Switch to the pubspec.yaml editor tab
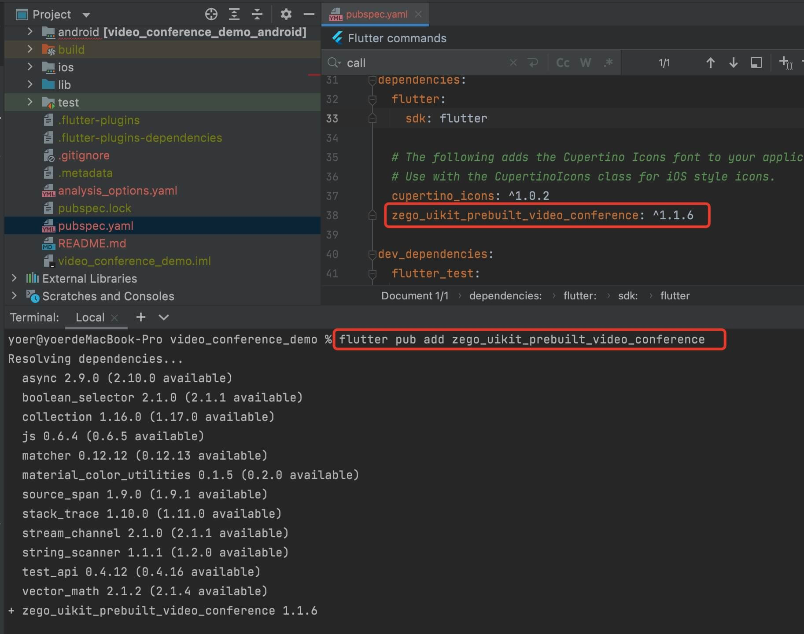Image resolution: width=804 pixels, height=634 pixels. tap(376, 15)
